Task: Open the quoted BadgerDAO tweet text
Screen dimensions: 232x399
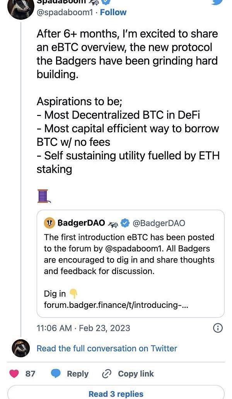Action: click(129, 254)
